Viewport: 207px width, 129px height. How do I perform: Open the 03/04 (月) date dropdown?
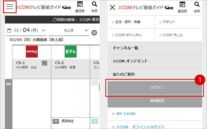click(x=26, y=30)
